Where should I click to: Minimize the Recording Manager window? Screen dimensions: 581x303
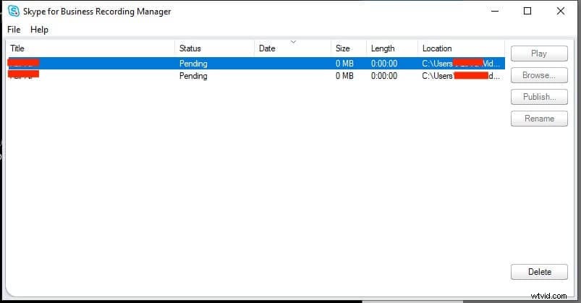pos(495,11)
